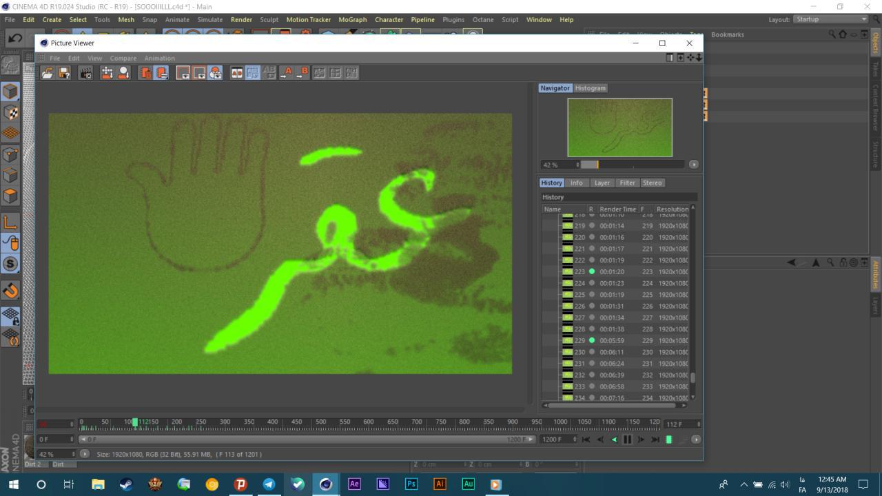Click the 1200 F end frame stepper
Screen dimensions: 882x496
click(x=575, y=440)
